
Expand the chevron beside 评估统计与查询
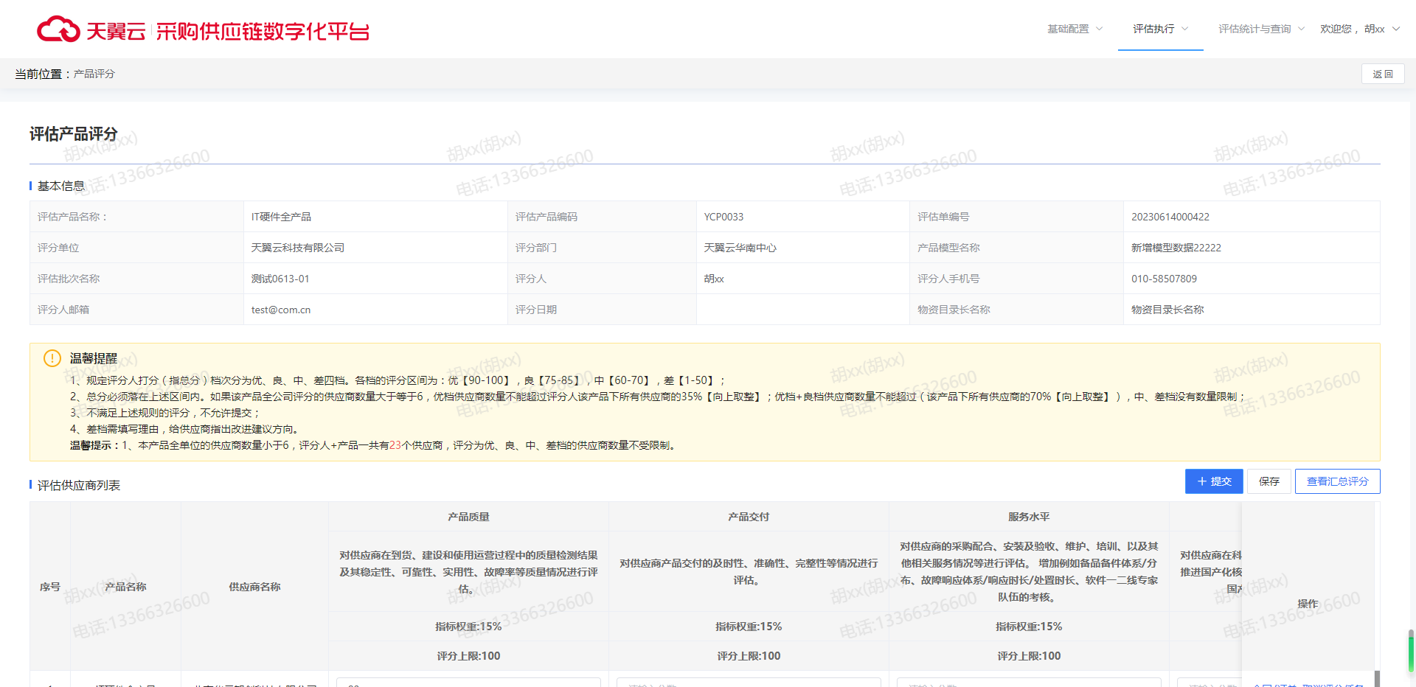click(x=1302, y=29)
